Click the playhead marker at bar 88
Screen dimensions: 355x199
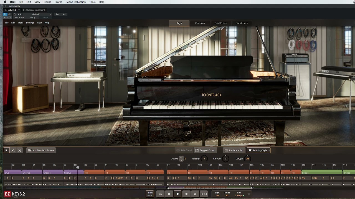click(78, 168)
